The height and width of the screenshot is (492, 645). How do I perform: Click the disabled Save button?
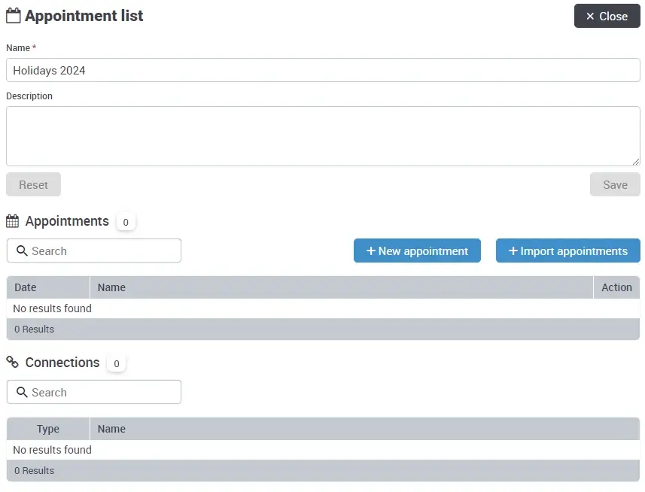click(x=615, y=184)
